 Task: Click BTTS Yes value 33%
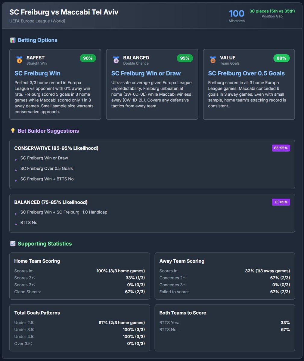click(x=285, y=322)
